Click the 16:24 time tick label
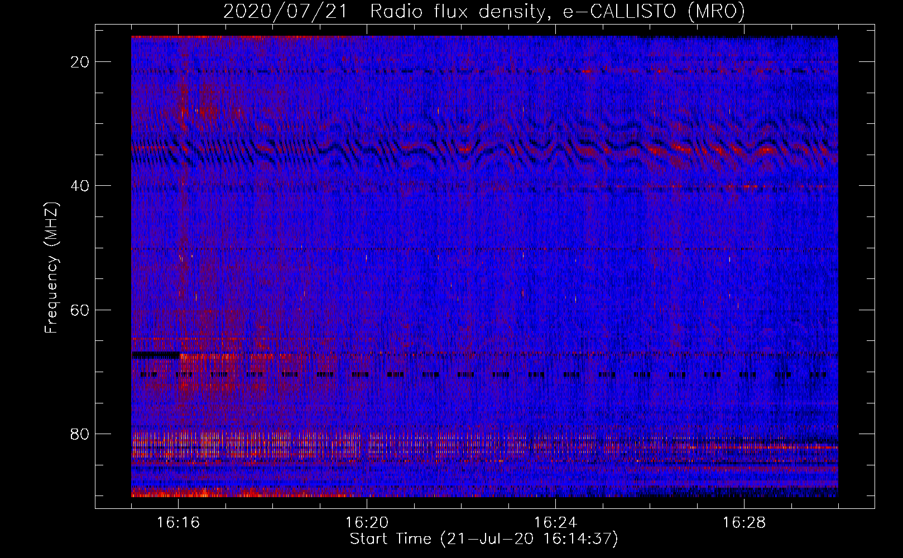903x558 pixels. point(555,523)
